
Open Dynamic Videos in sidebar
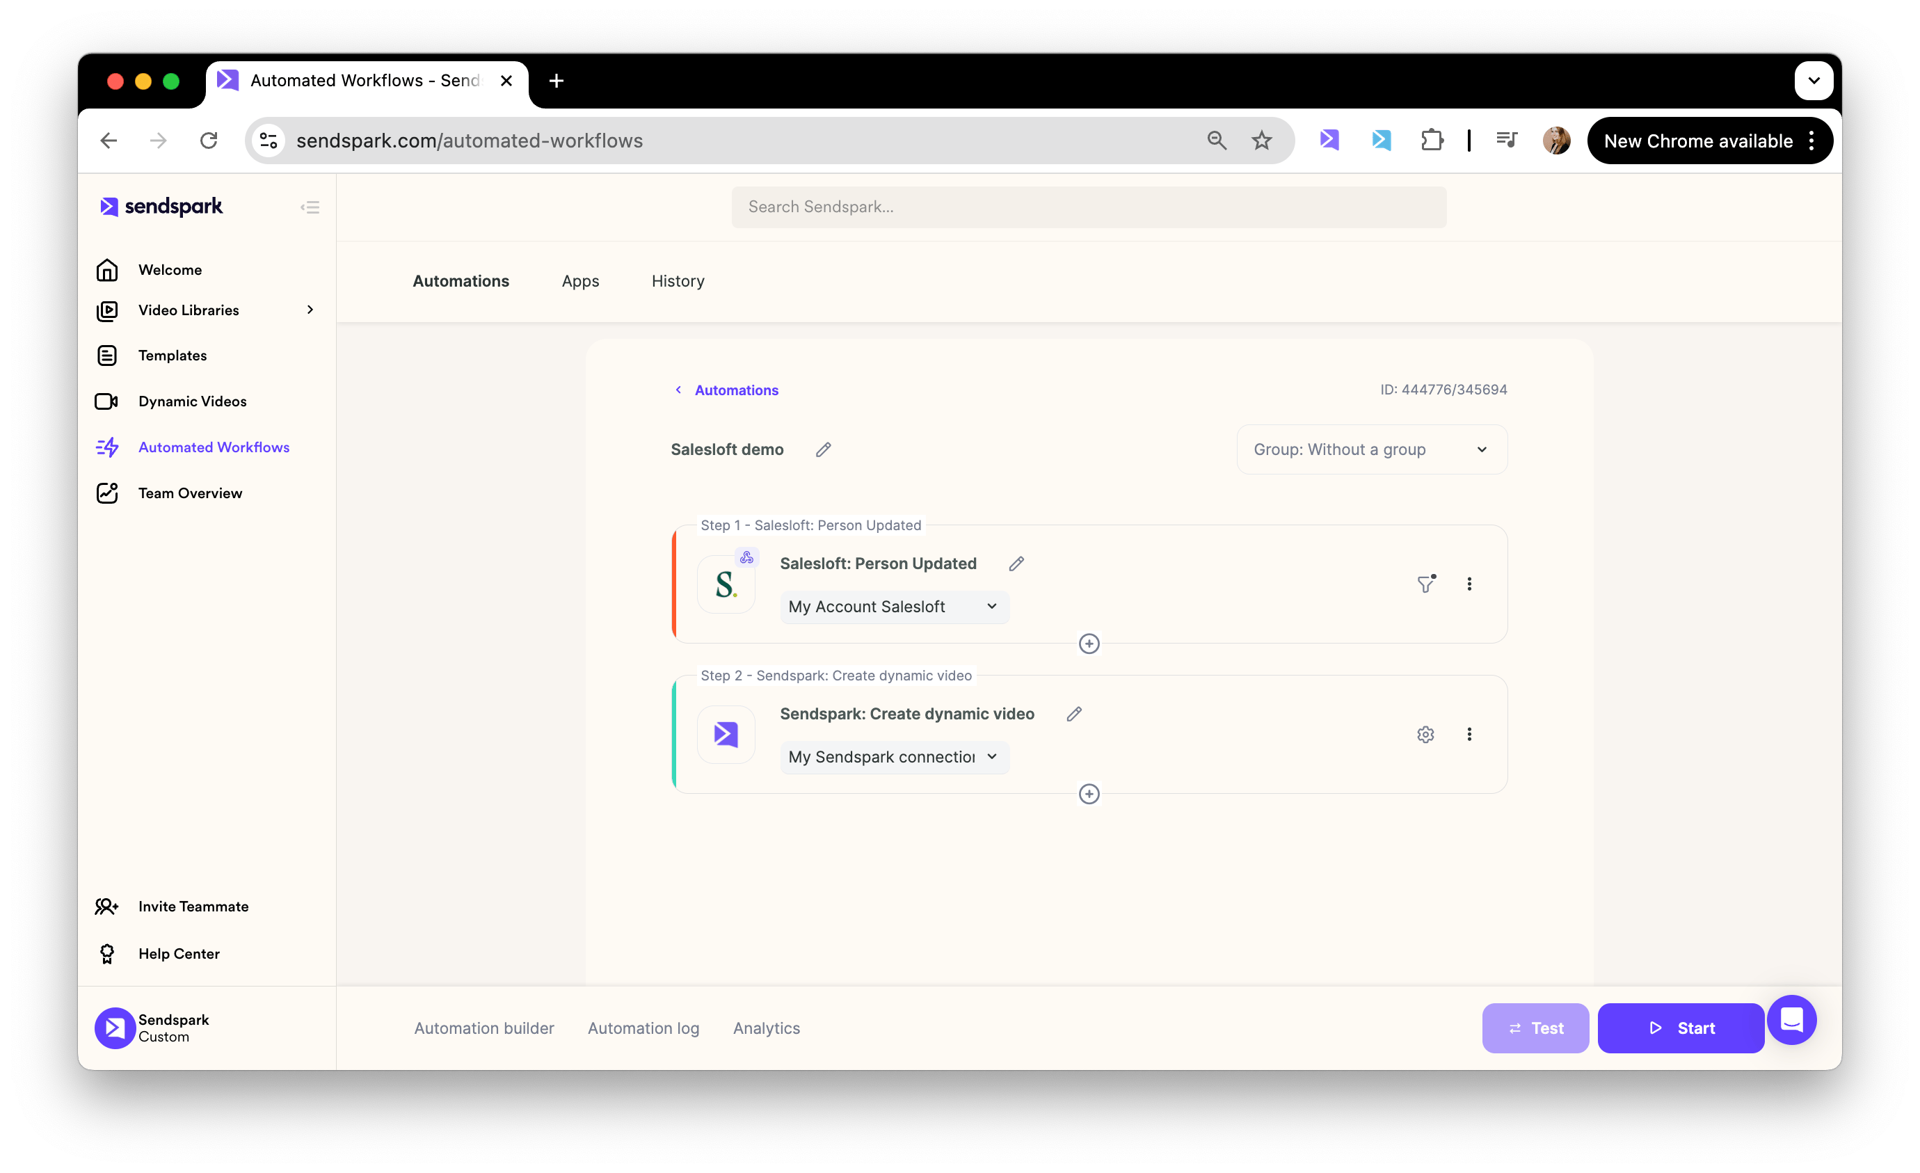click(x=193, y=401)
